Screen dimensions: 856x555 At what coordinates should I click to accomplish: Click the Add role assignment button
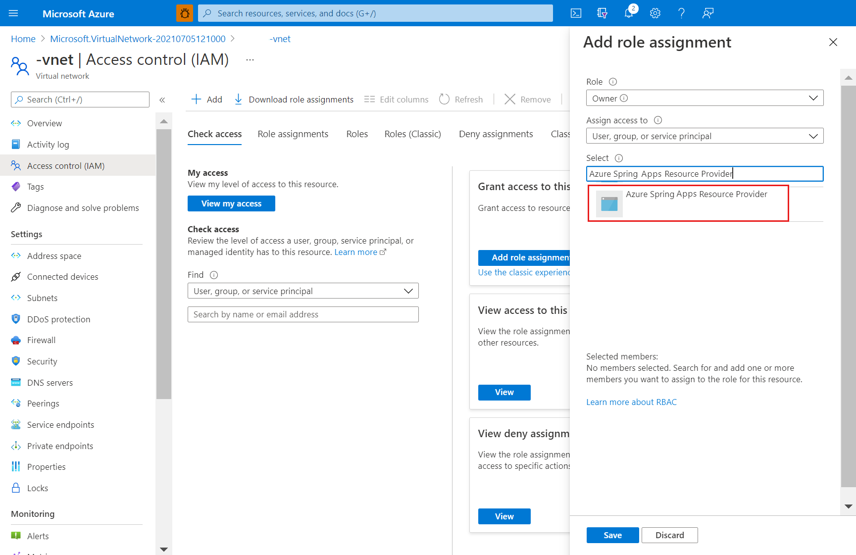coord(524,257)
